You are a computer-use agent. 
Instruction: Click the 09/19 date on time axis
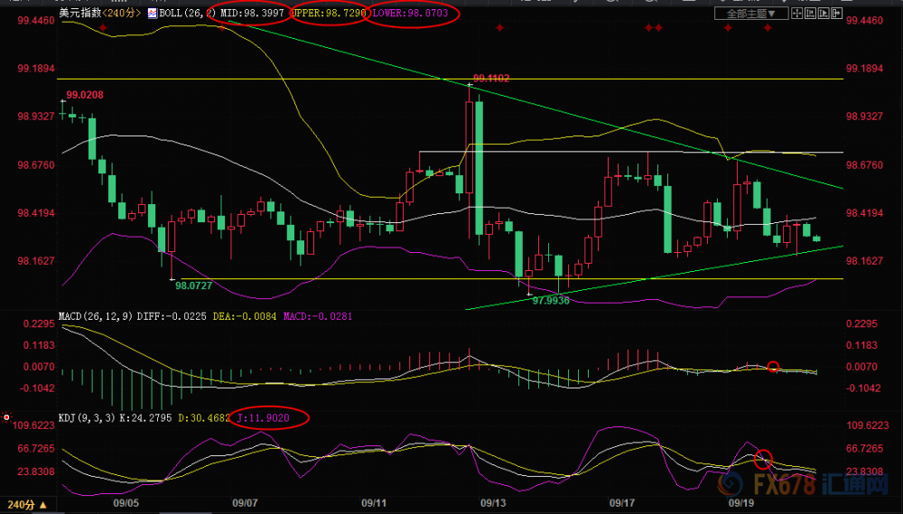coord(741,503)
